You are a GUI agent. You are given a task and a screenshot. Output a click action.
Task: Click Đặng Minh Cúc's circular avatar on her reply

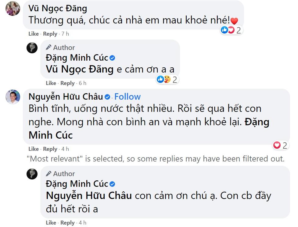pos(32,48)
